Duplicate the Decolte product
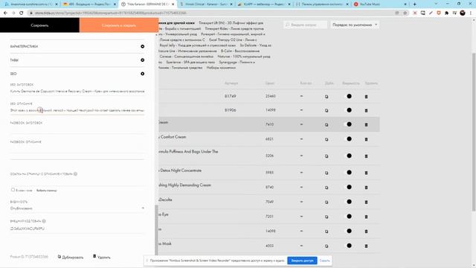Screen dimensions: 476x268 pos(327,202)
